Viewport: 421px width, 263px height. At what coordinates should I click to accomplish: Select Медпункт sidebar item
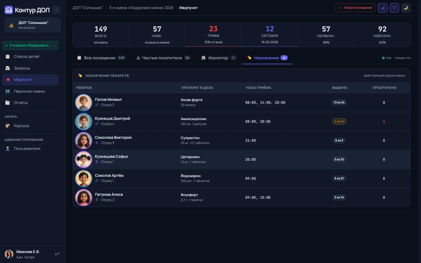pyautogui.click(x=30, y=80)
